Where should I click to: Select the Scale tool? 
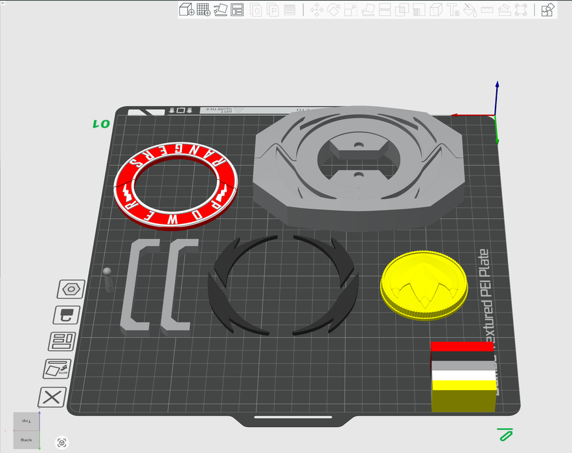tap(351, 10)
